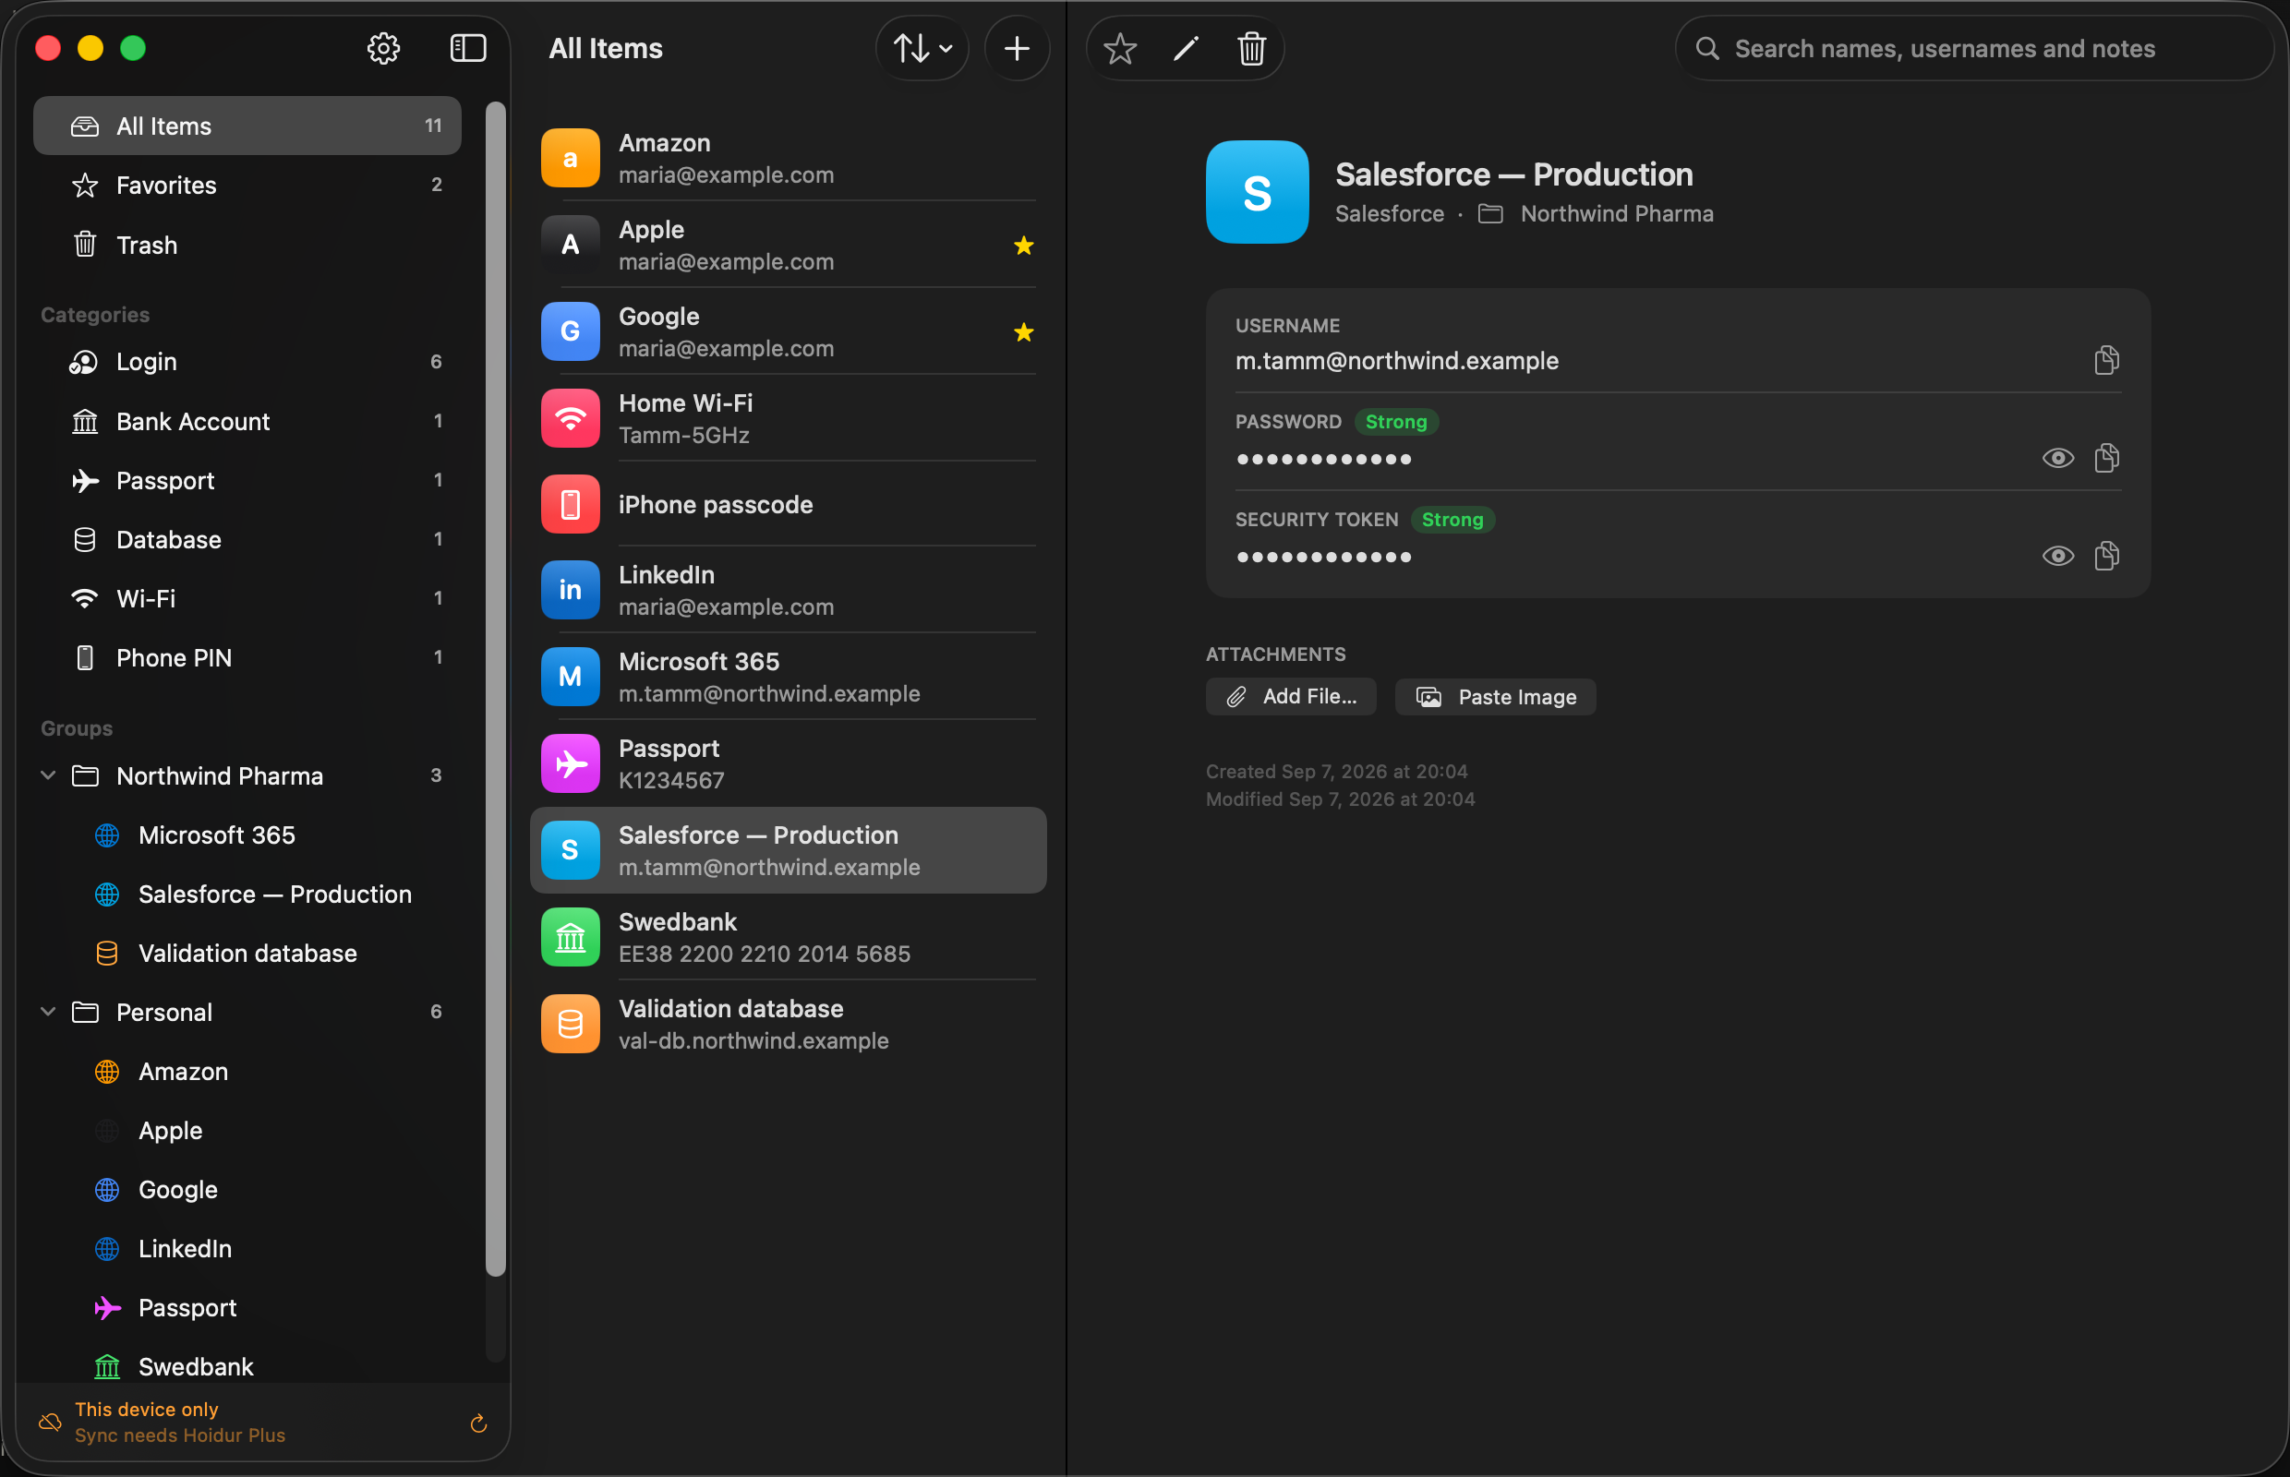2290x1477 pixels.
Task: Select LinkedIn under Personal group
Action: [247, 1249]
